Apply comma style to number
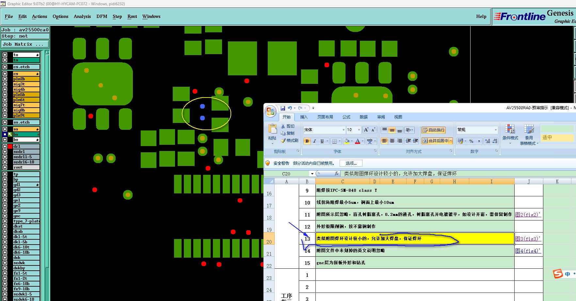Image resolution: width=576 pixels, height=301 pixels. pos(479,141)
